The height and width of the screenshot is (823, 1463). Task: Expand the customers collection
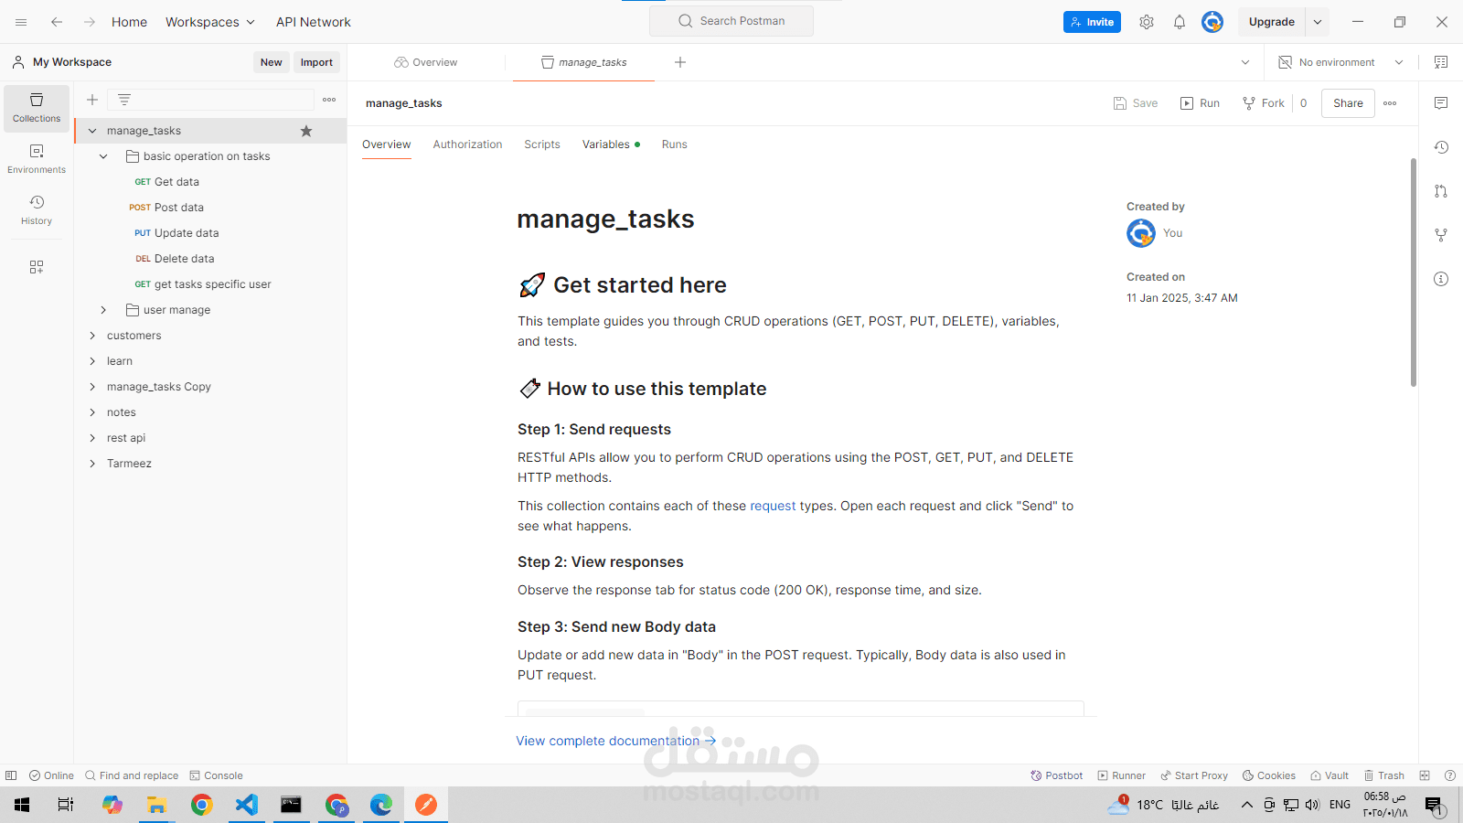[x=92, y=336]
